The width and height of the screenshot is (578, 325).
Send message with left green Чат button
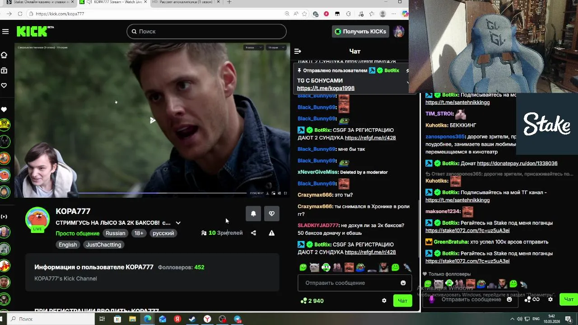tap(402, 301)
